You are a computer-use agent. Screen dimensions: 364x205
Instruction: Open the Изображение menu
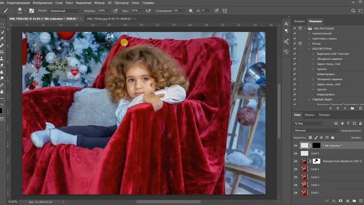point(43,3)
